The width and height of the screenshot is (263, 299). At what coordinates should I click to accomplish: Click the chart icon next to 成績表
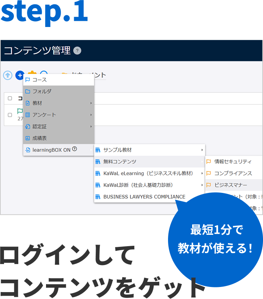tap(28, 138)
